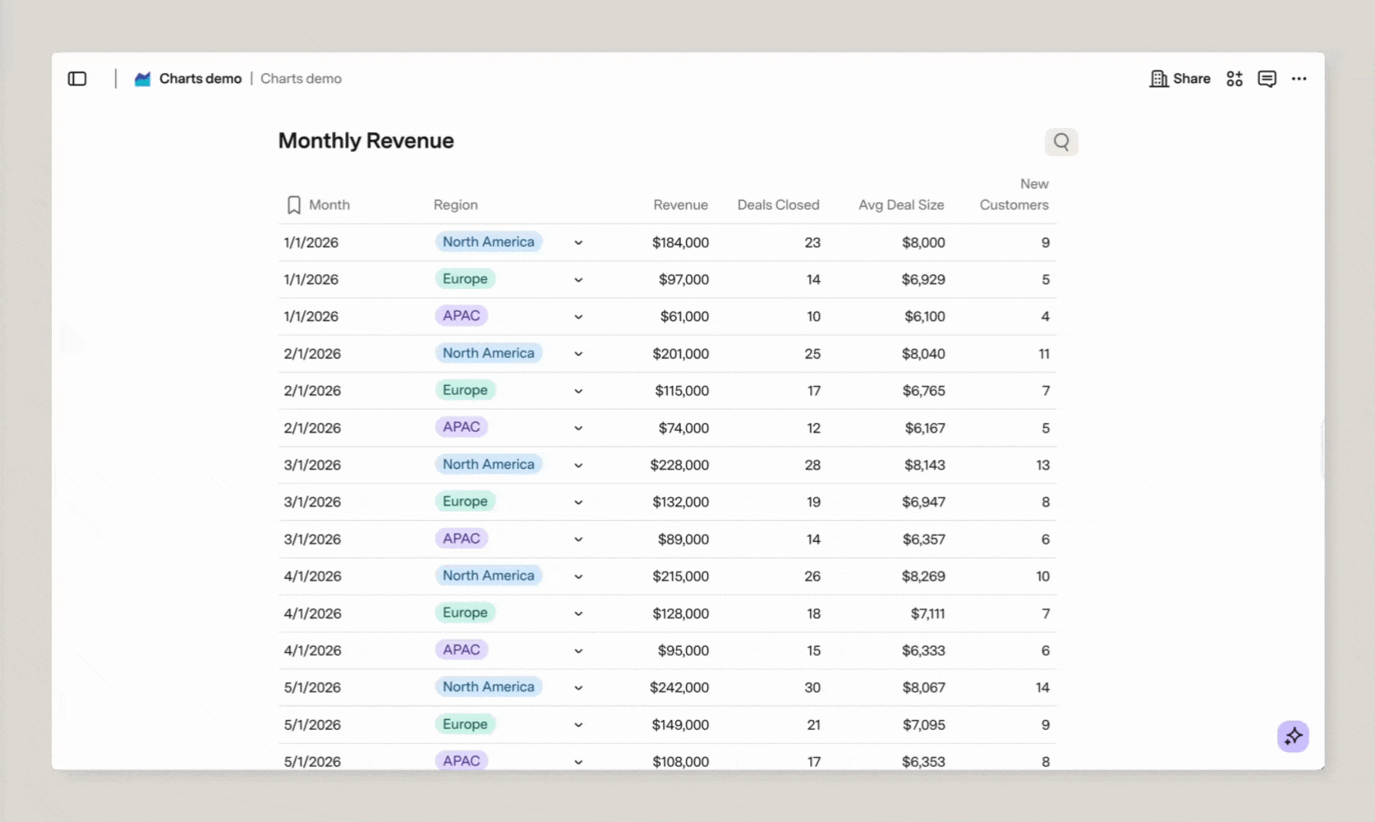Expand region dropdown for 2/1/2026 North America row

(579, 354)
